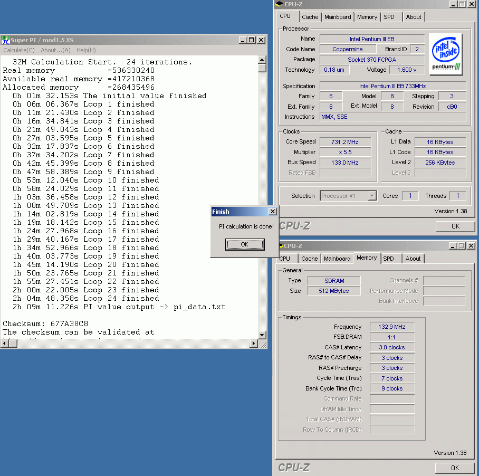This screenshot has width=479, height=476.
Task: Click the Technology value '0.18 um'
Action: coord(334,70)
